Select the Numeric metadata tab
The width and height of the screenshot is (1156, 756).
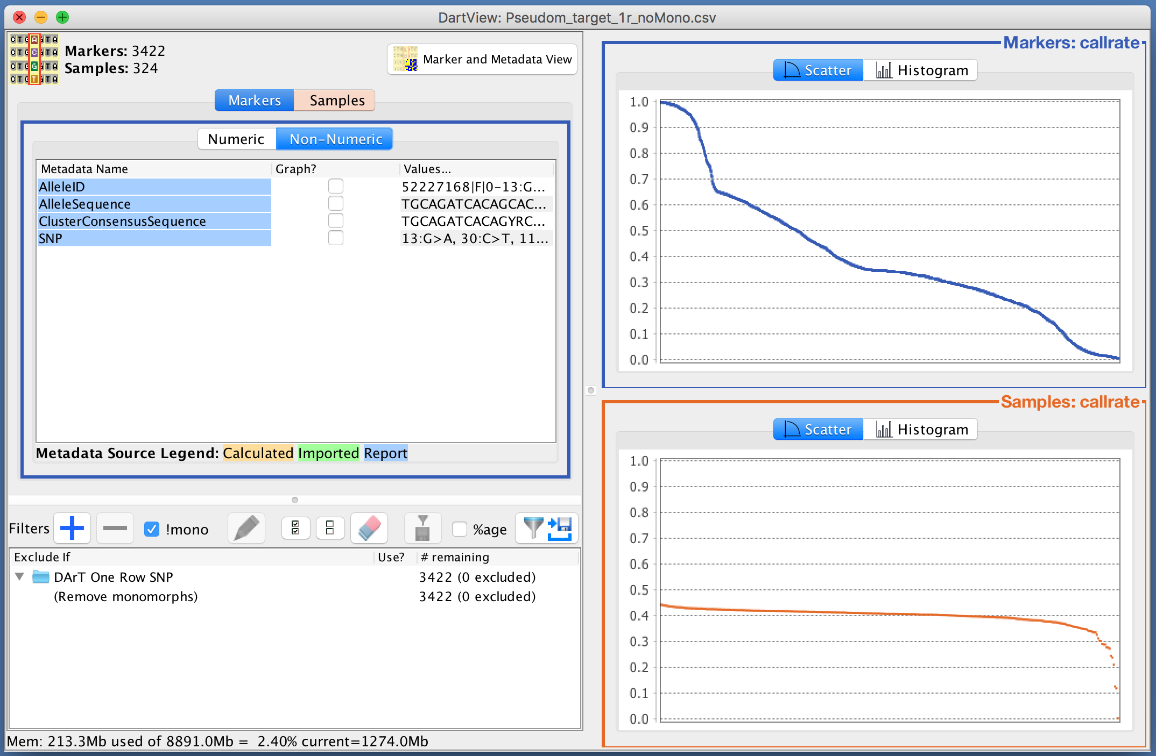tap(236, 139)
